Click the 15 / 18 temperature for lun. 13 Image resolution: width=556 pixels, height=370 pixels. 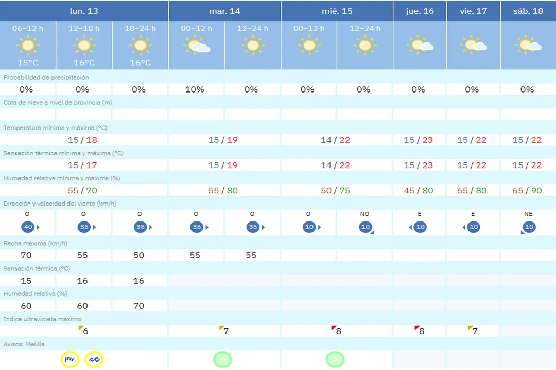tap(82, 140)
